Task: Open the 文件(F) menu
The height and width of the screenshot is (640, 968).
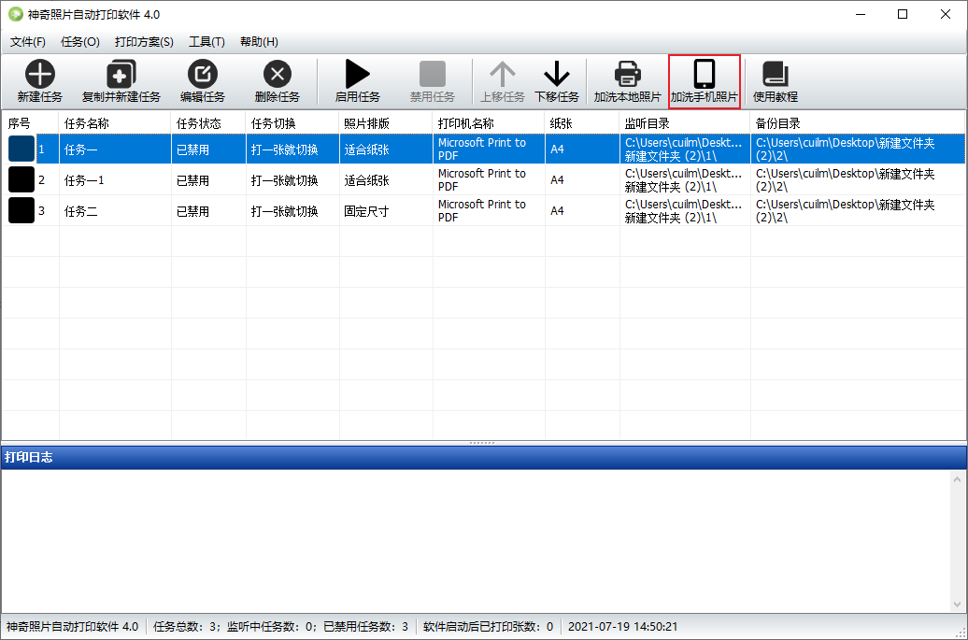Action: click(x=28, y=42)
